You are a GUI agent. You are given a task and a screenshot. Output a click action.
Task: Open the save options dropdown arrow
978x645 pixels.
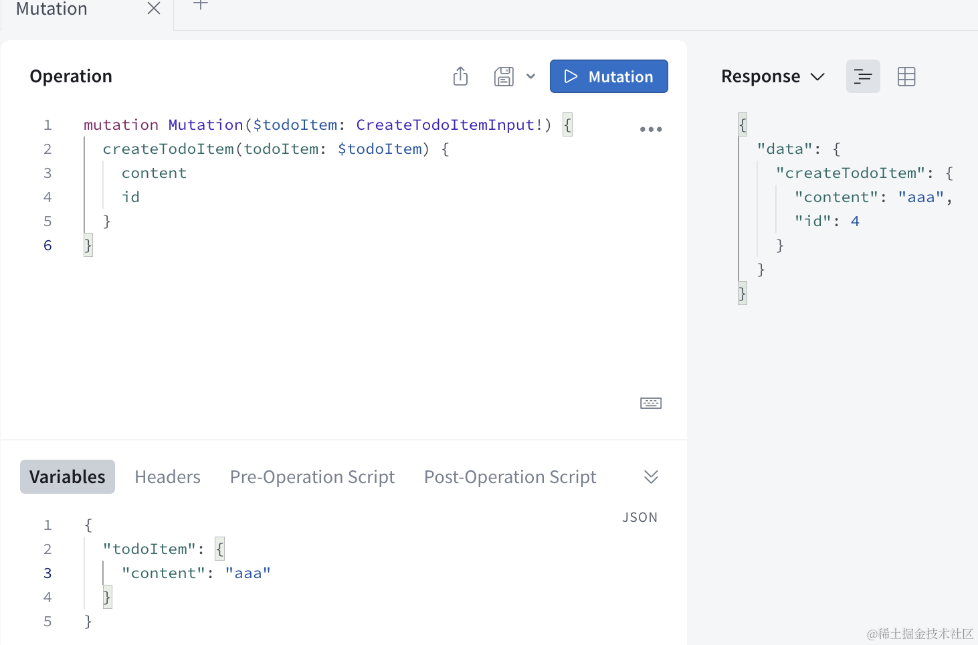(x=530, y=76)
